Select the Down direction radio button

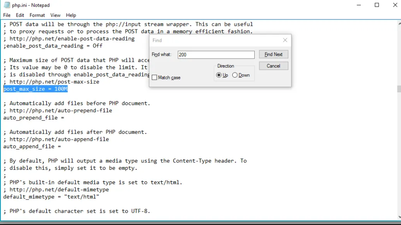[x=235, y=75]
